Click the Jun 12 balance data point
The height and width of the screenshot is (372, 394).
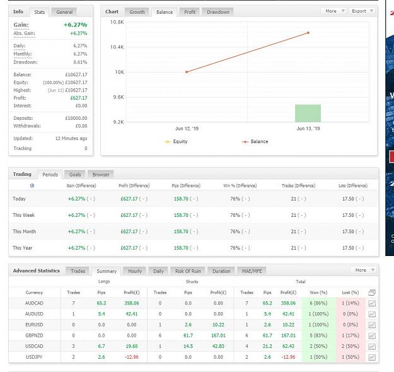coord(187,72)
